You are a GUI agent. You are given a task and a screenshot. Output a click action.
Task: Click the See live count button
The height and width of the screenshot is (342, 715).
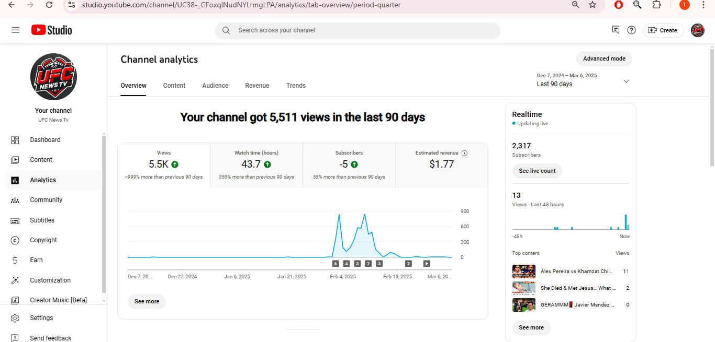click(537, 171)
